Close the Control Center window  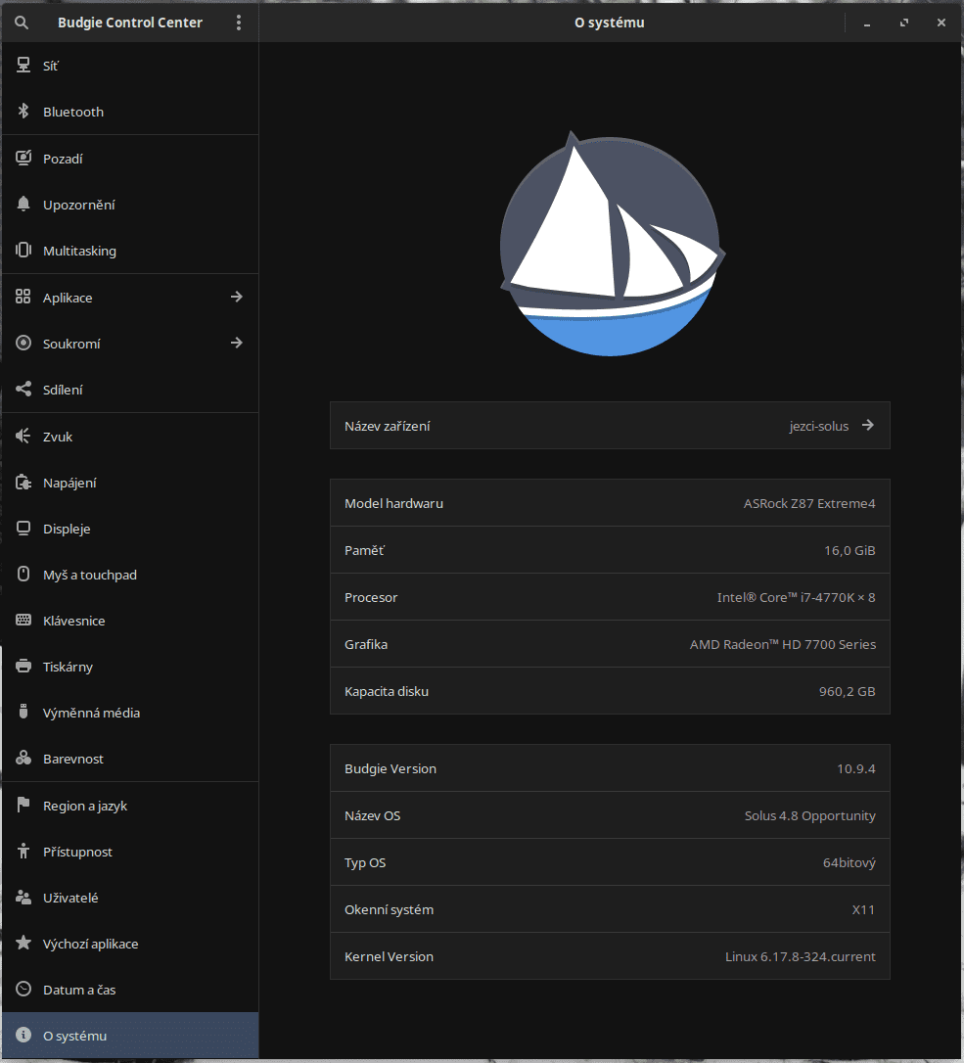click(x=941, y=23)
